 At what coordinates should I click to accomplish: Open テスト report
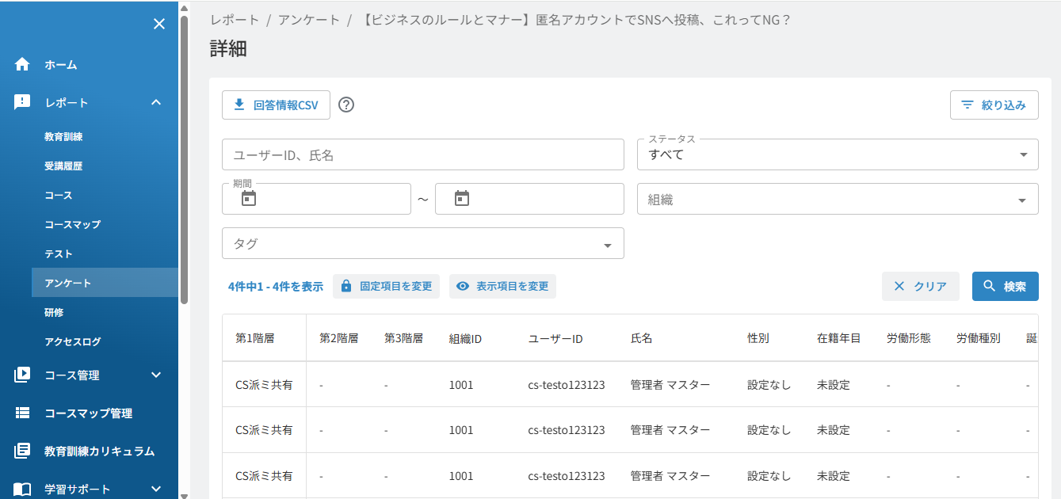tap(58, 253)
